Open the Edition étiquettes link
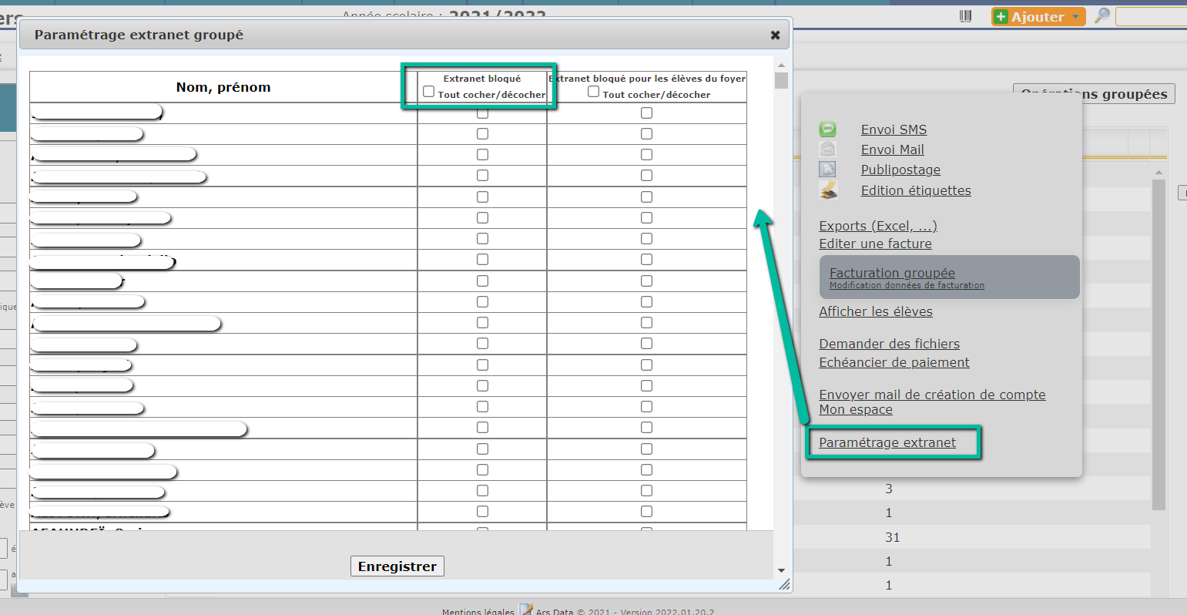Viewport: 1187px width, 615px height. [916, 190]
